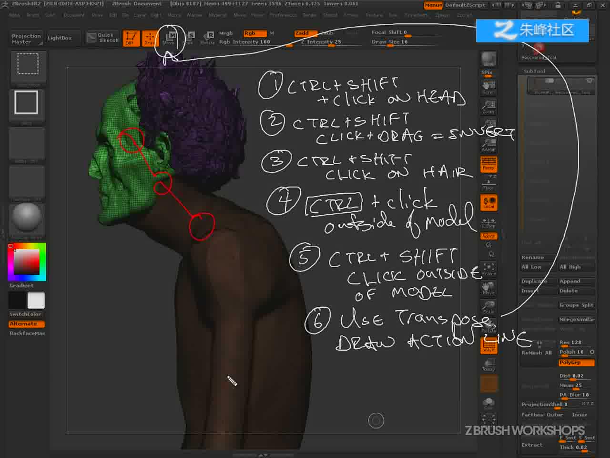The image size is (610, 458).
Task: Toggle PolyF wireframe display icon
Action: [488, 346]
